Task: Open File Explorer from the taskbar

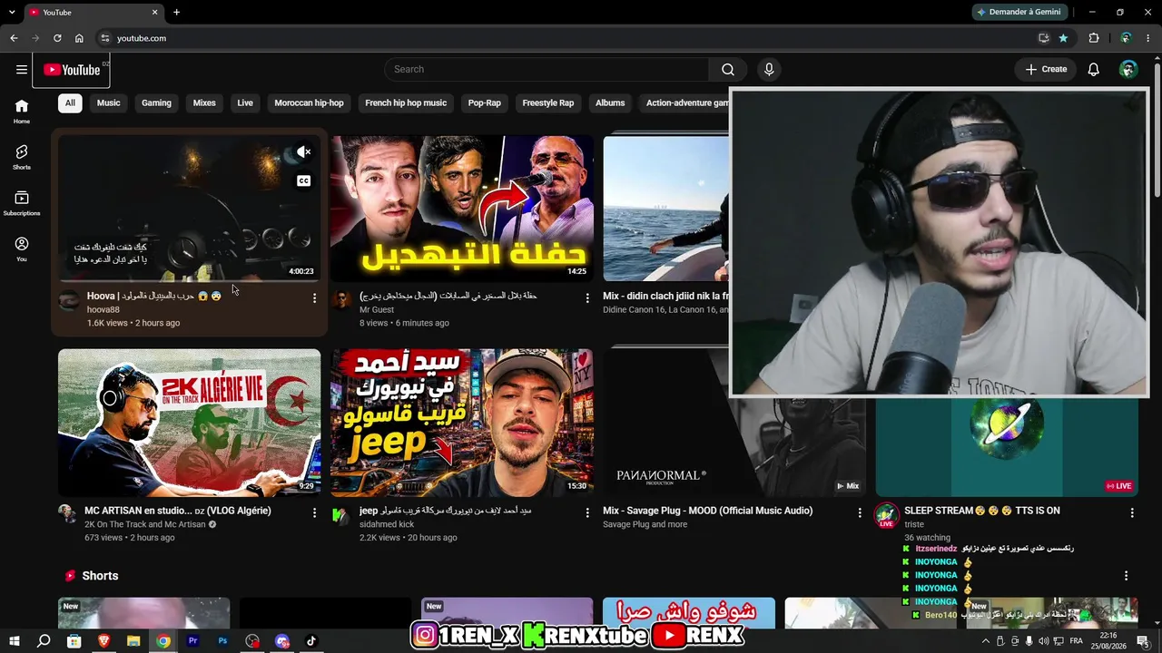Action: point(133,641)
